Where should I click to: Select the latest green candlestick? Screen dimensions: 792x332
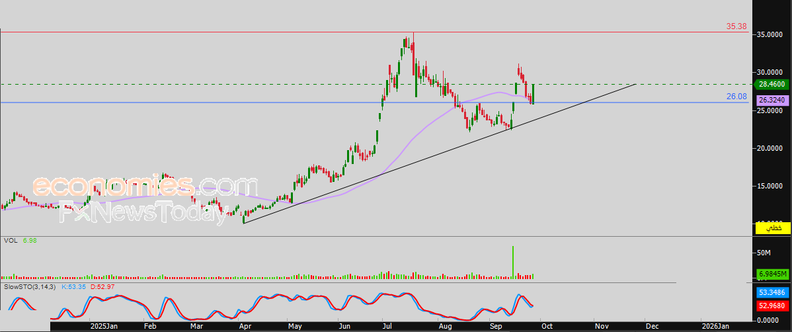tap(533, 94)
